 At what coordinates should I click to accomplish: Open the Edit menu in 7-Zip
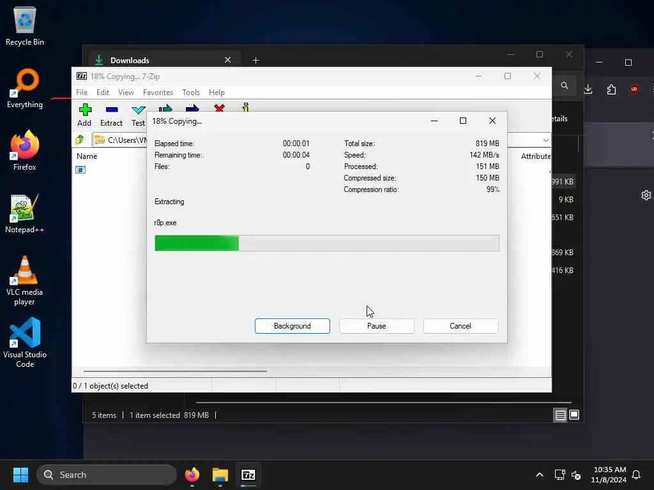click(103, 93)
